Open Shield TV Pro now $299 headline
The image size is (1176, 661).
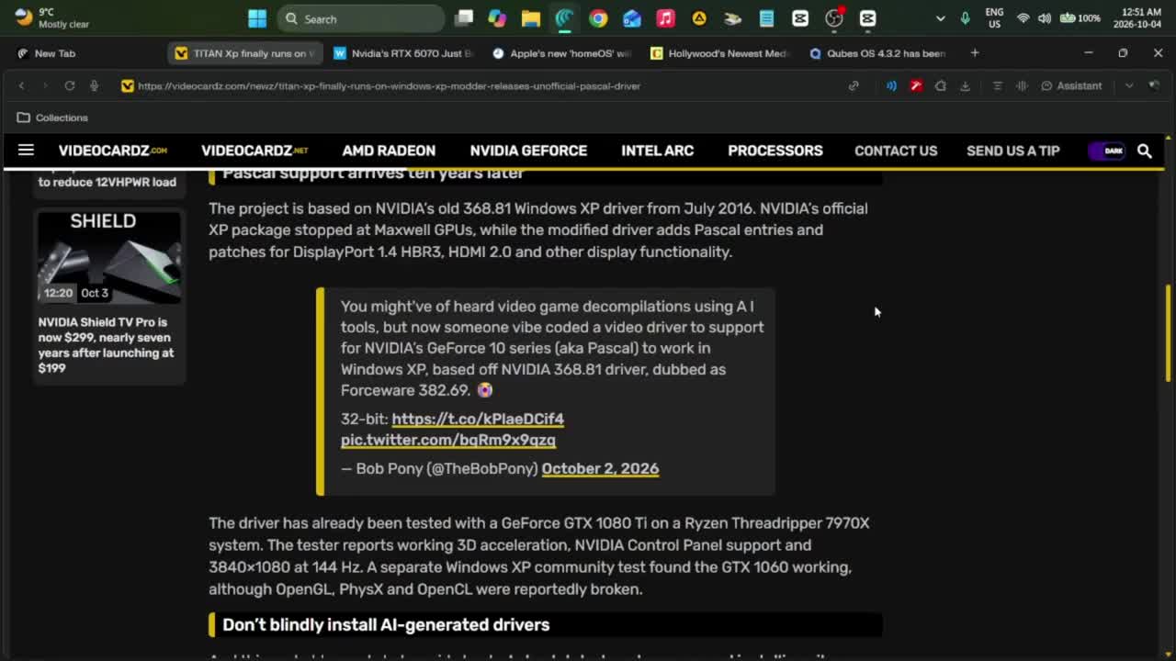click(107, 345)
